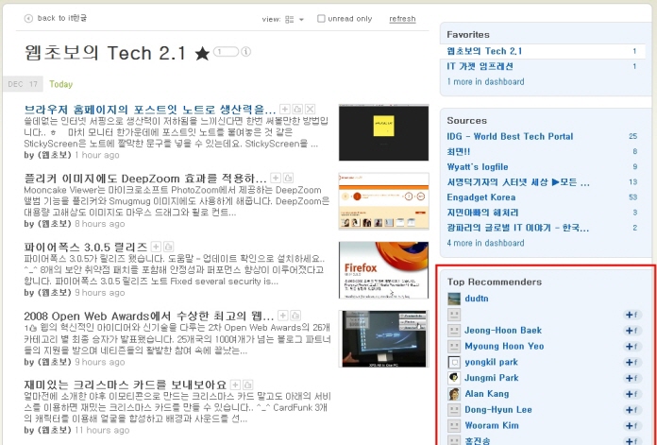
Task: Click dudtn's avatar picture
Action: tap(454, 299)
